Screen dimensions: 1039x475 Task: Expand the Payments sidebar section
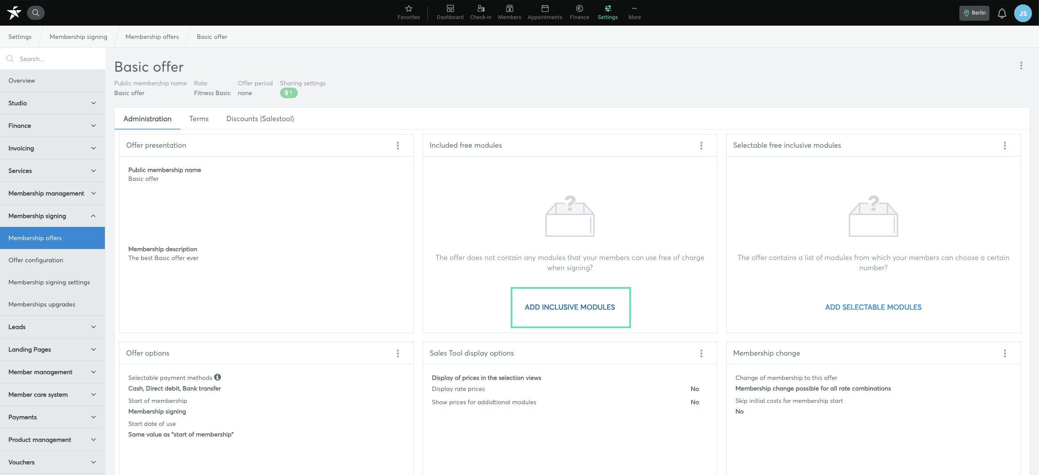pos(53,417)
